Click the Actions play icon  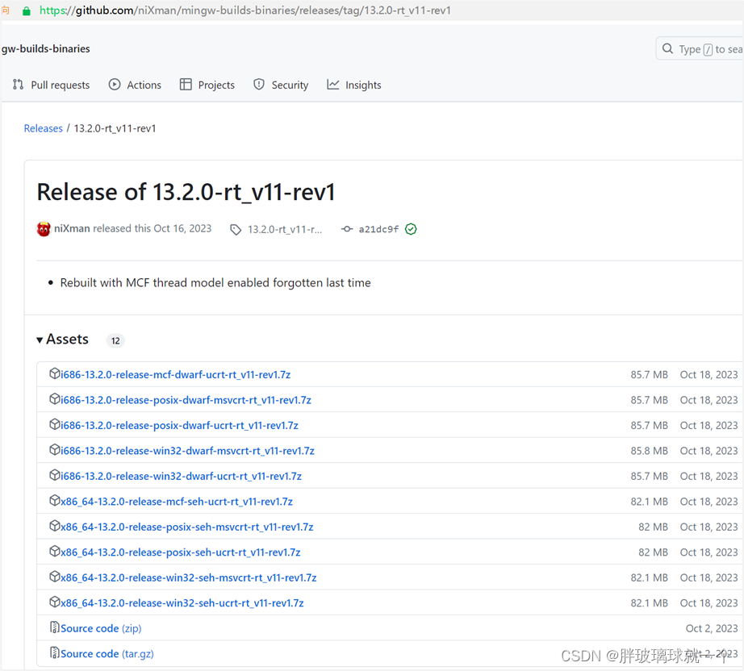pos(115,85)
